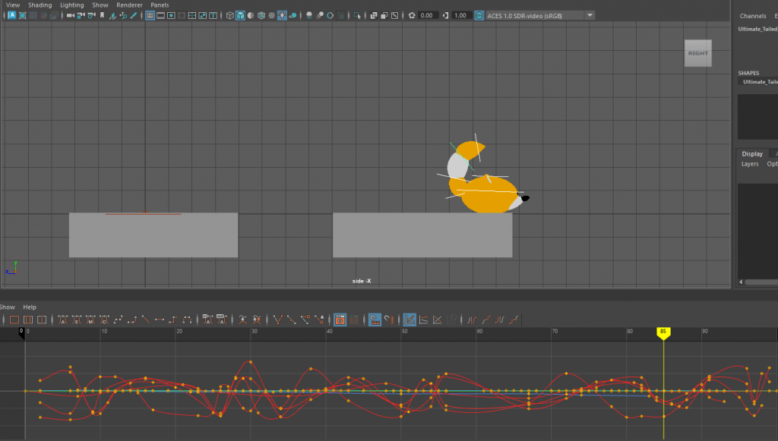Apply Spline tangents icon
This screenshot has height=441, width=778.
[x=118, y=320]
